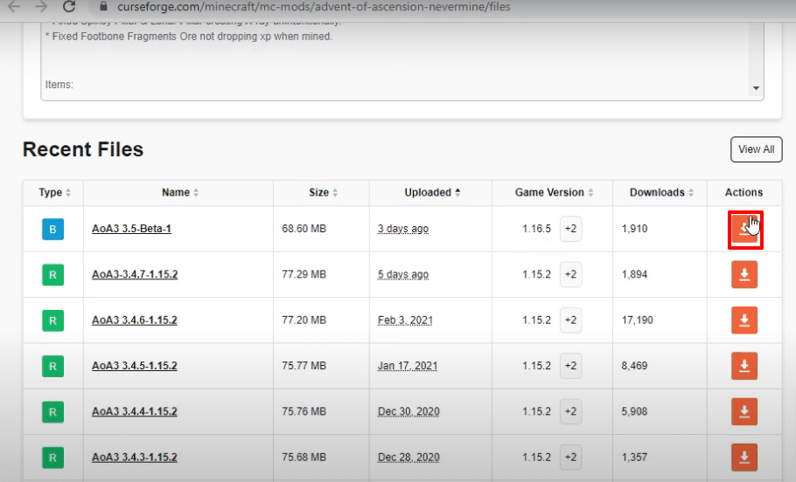
Task: Download the AoA3-3.4.7-1.15.2 file
Action: pos(744,275)
